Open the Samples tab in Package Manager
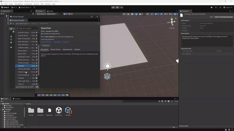 [77, 49]
